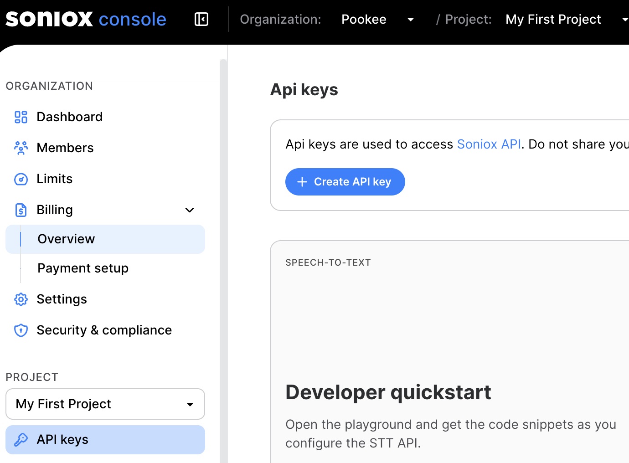Open organization Settings
629x463 pixels.
point(105,299)
